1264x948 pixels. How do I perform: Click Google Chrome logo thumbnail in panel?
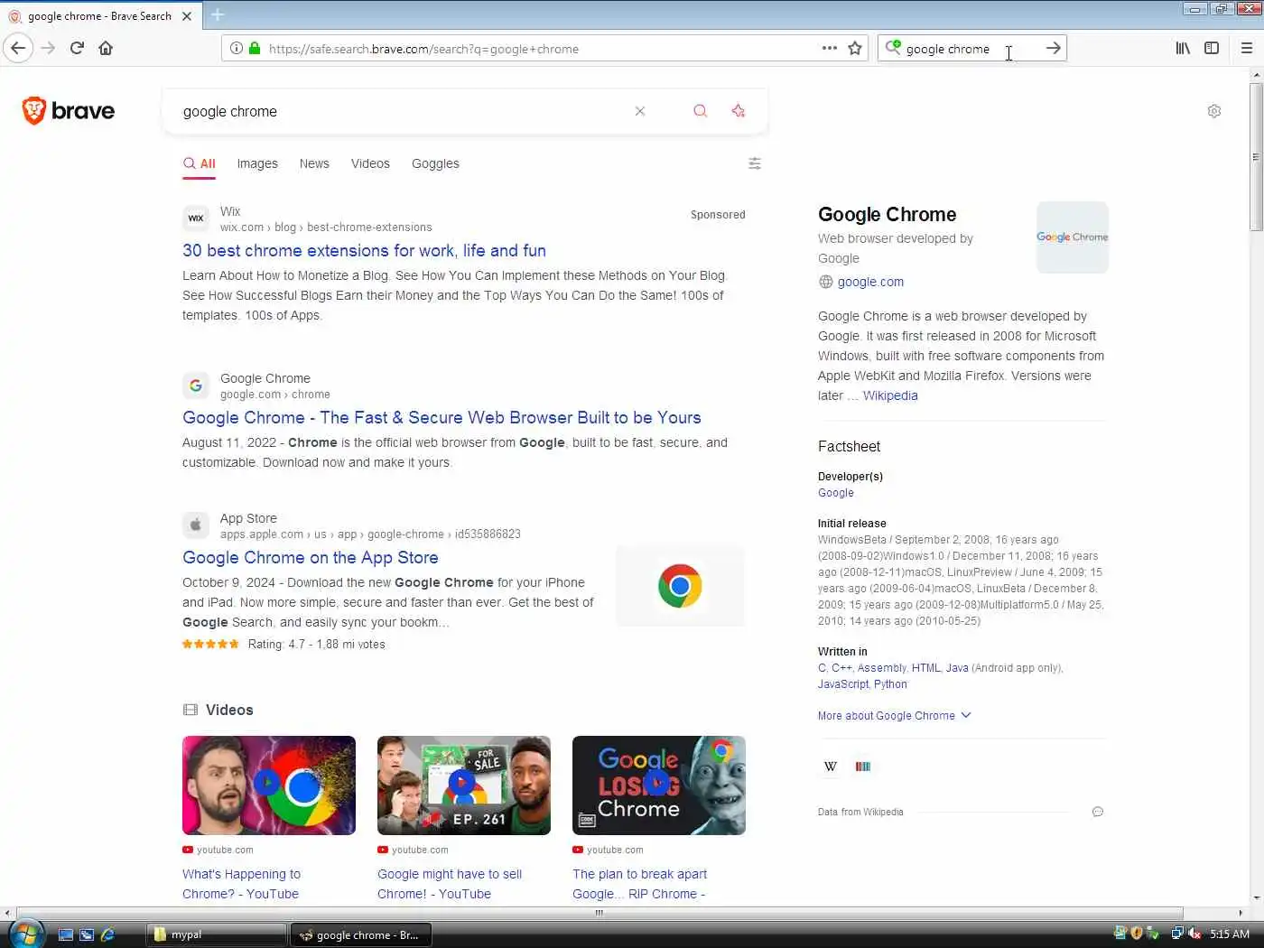[x=1072, y=237]
